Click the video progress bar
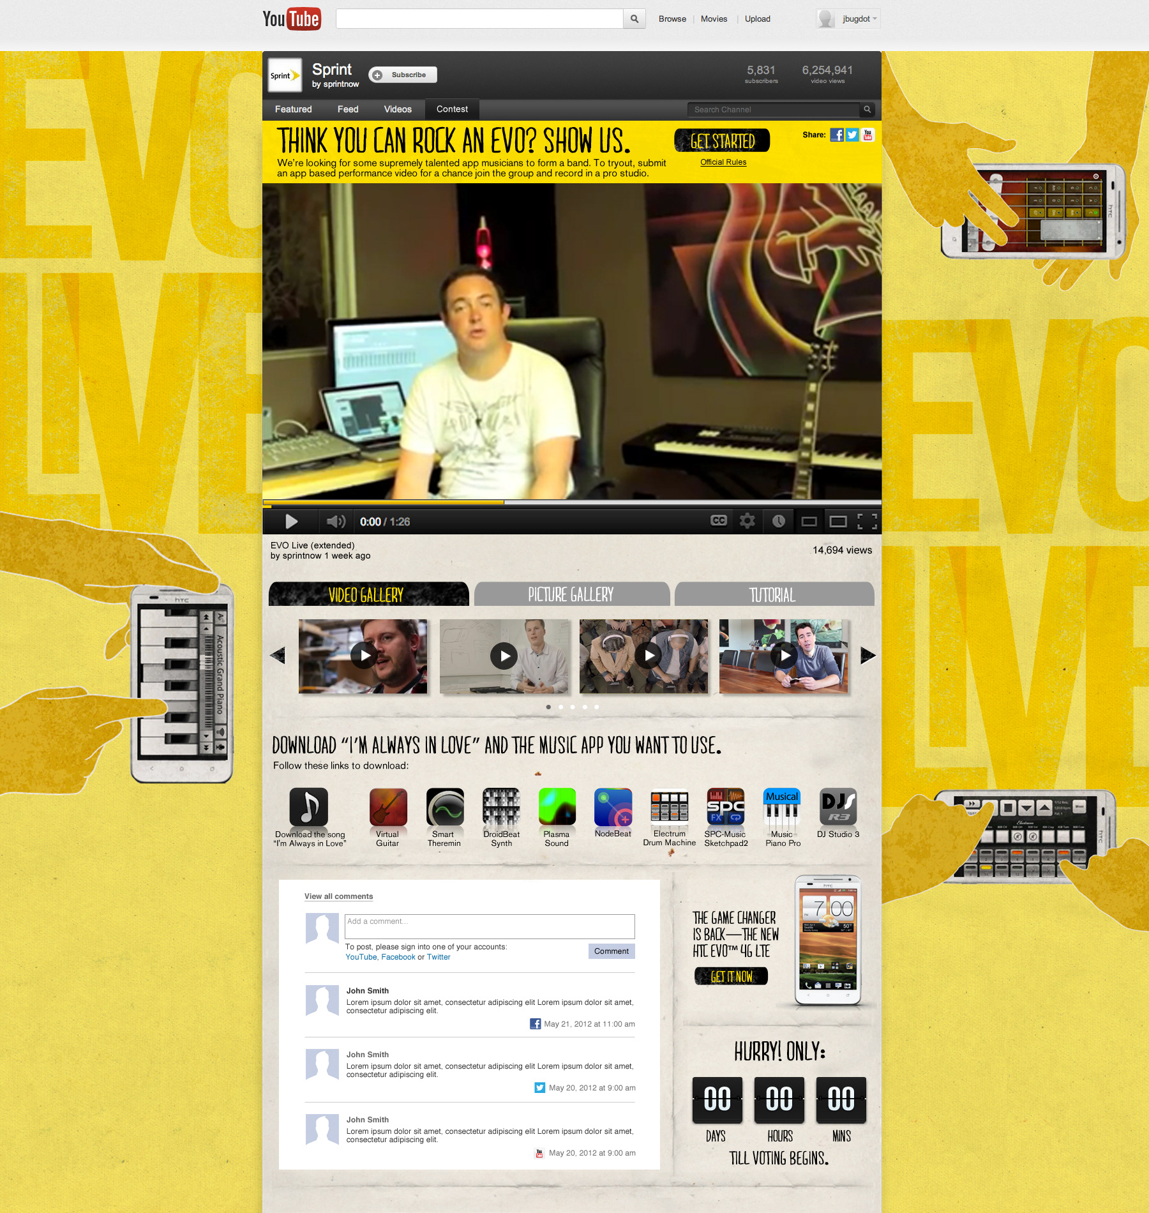1149x1213 pixels. (x=572, y=502)
